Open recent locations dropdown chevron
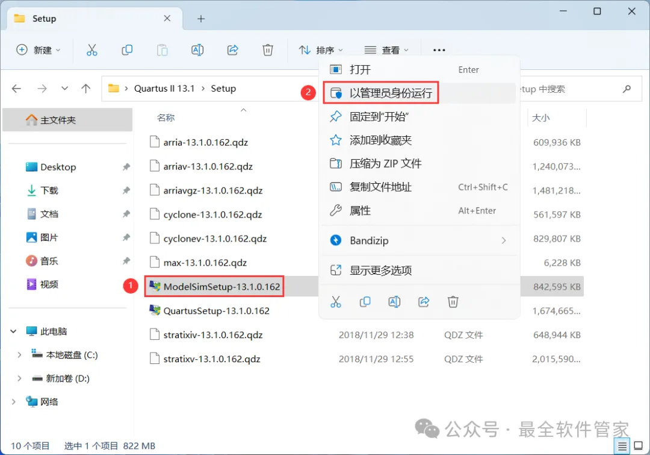Screen dimensions: 650x455 click(x=64, y=89)
